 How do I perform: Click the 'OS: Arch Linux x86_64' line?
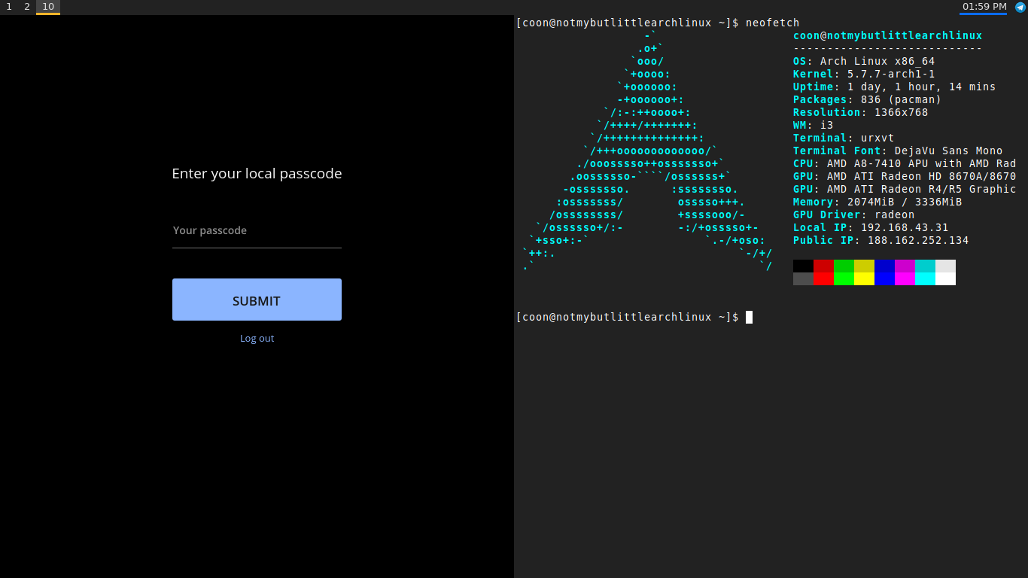pos(864,62)
